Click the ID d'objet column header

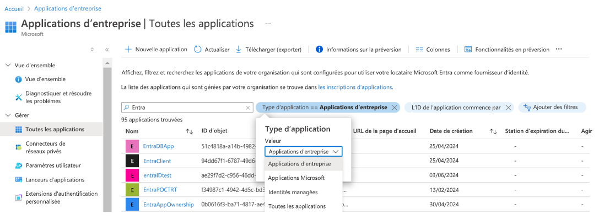point(214,131)
